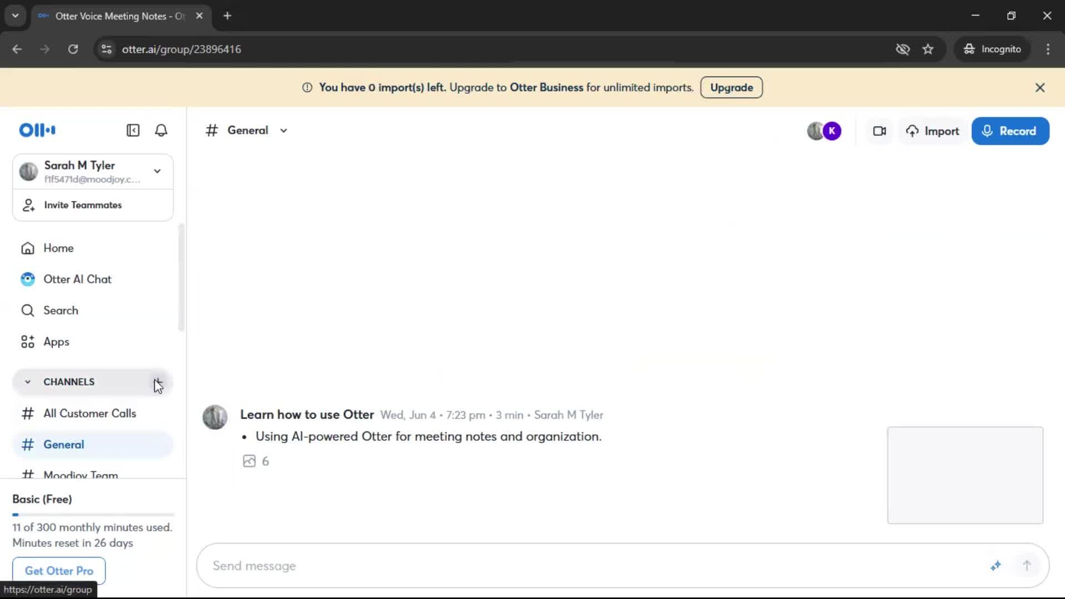Click the Otter logo in sidebar
The image size is (1065, 599).
[37, 130]
